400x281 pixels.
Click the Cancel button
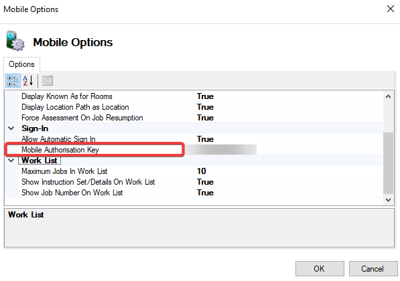tap(373, 268)
